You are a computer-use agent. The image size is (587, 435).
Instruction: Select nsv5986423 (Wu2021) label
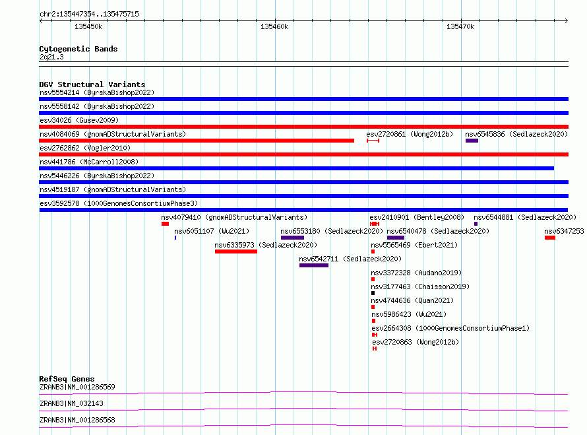409,314
